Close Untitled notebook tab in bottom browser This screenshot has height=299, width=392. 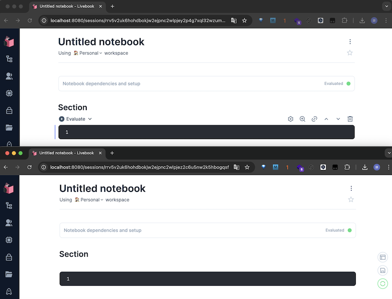tap(100, 153)
